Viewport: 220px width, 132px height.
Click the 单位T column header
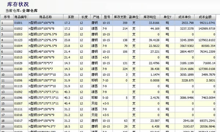pos(168,17)
